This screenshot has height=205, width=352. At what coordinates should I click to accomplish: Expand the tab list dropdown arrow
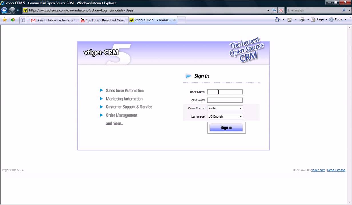tap(28, 20)
